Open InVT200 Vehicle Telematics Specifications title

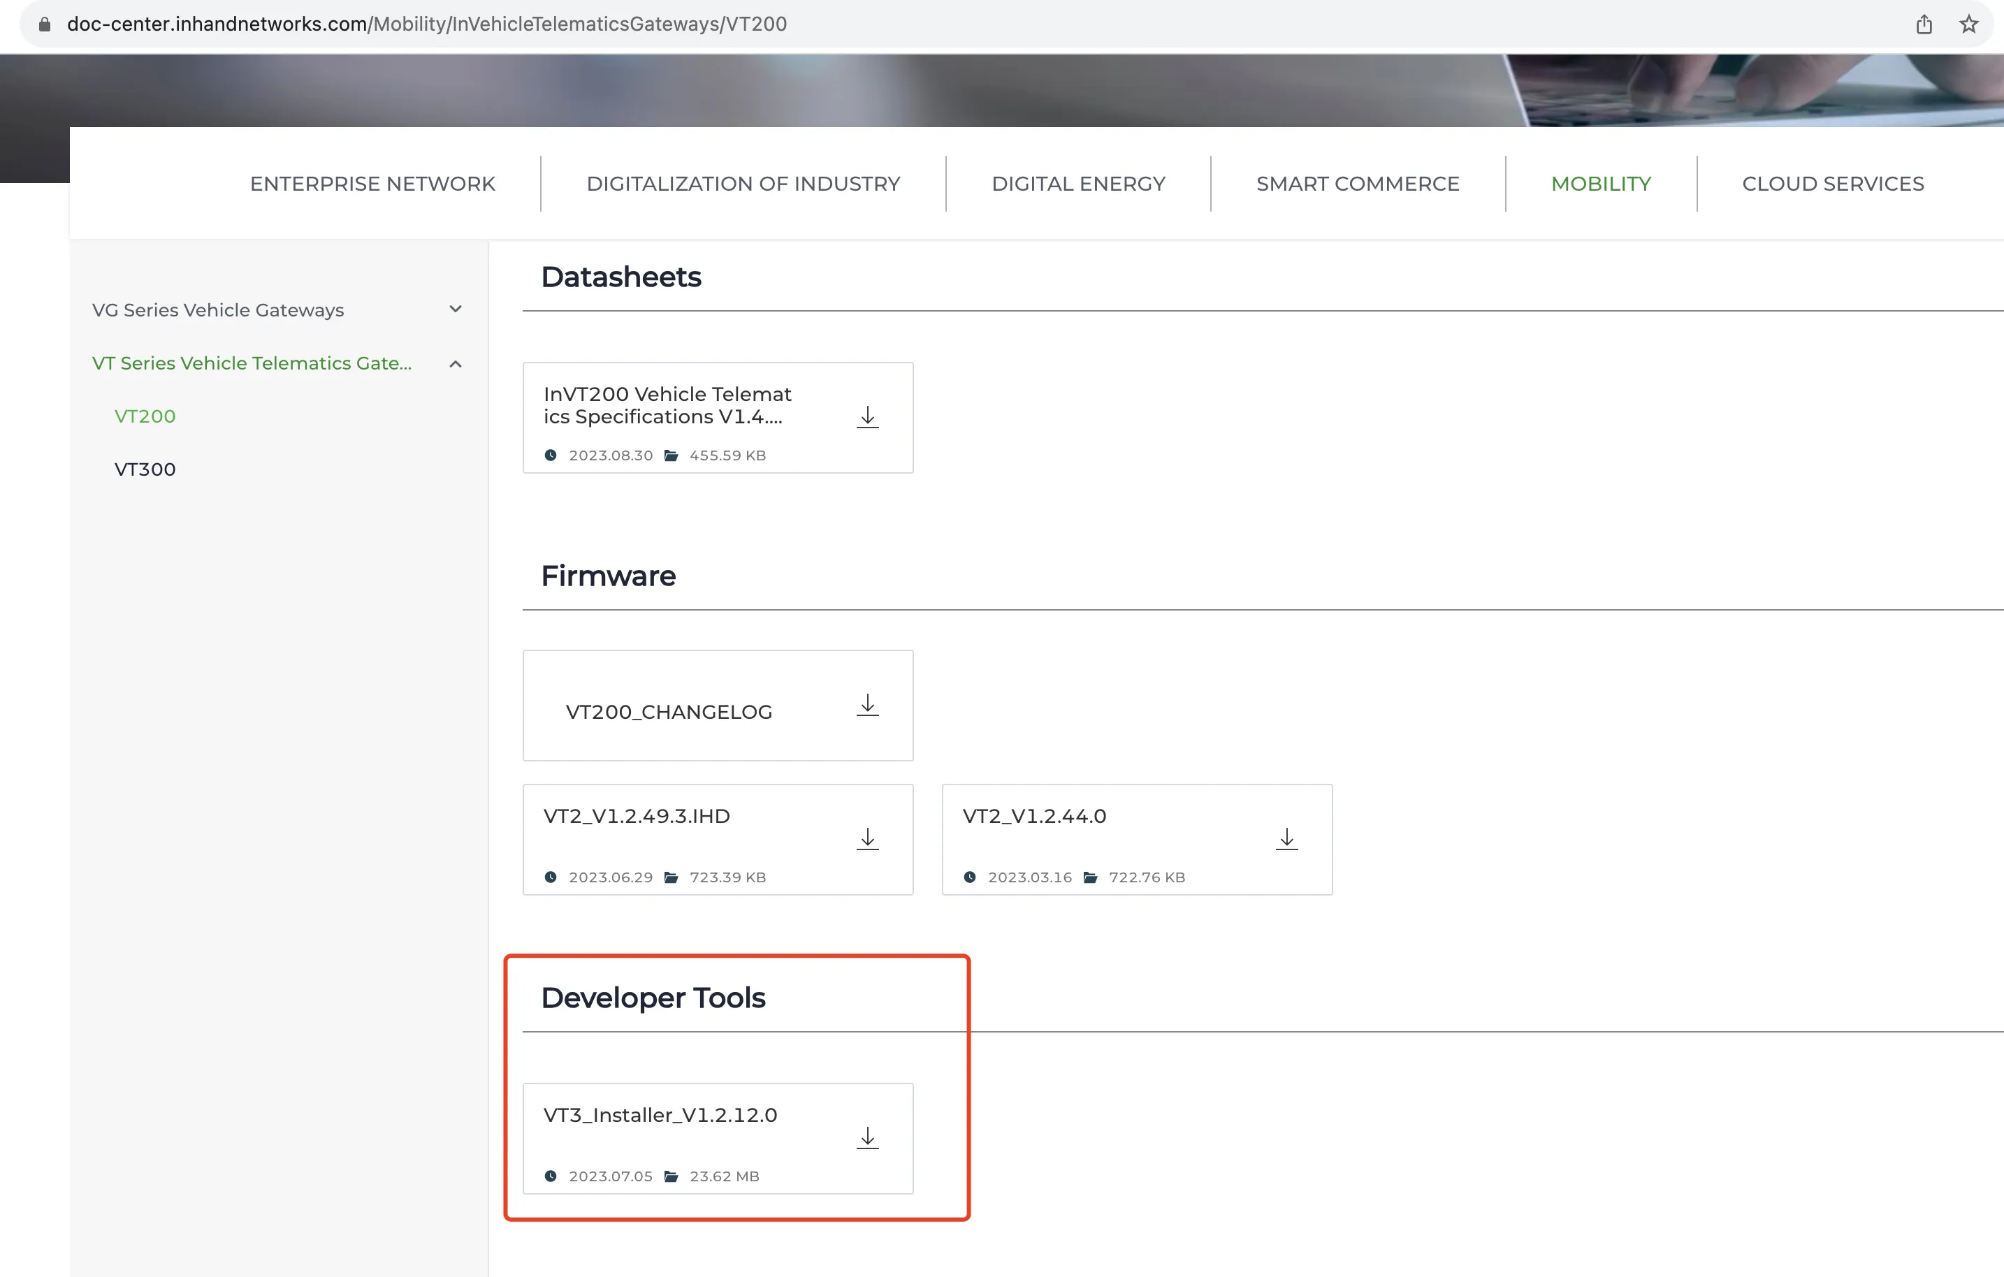tap(667, 405)
